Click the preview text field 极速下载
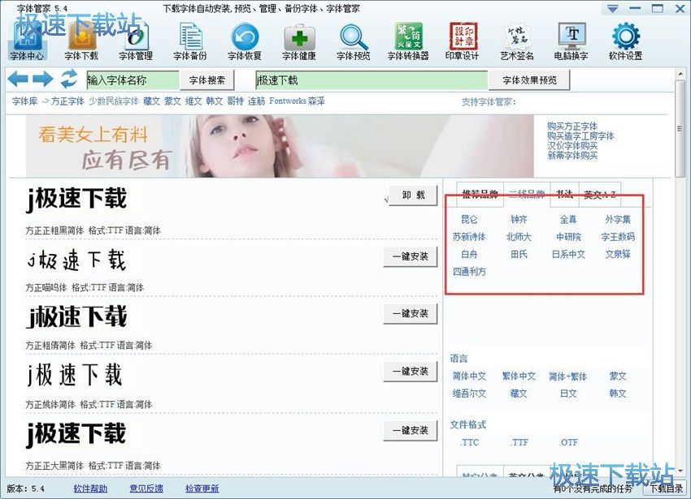Image resolution: width=691 pixels, height=499 pixels. click(372, 80)
